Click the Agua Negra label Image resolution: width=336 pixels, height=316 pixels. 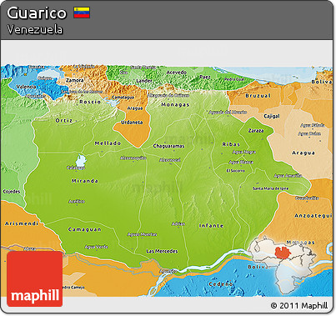[244, 152]
